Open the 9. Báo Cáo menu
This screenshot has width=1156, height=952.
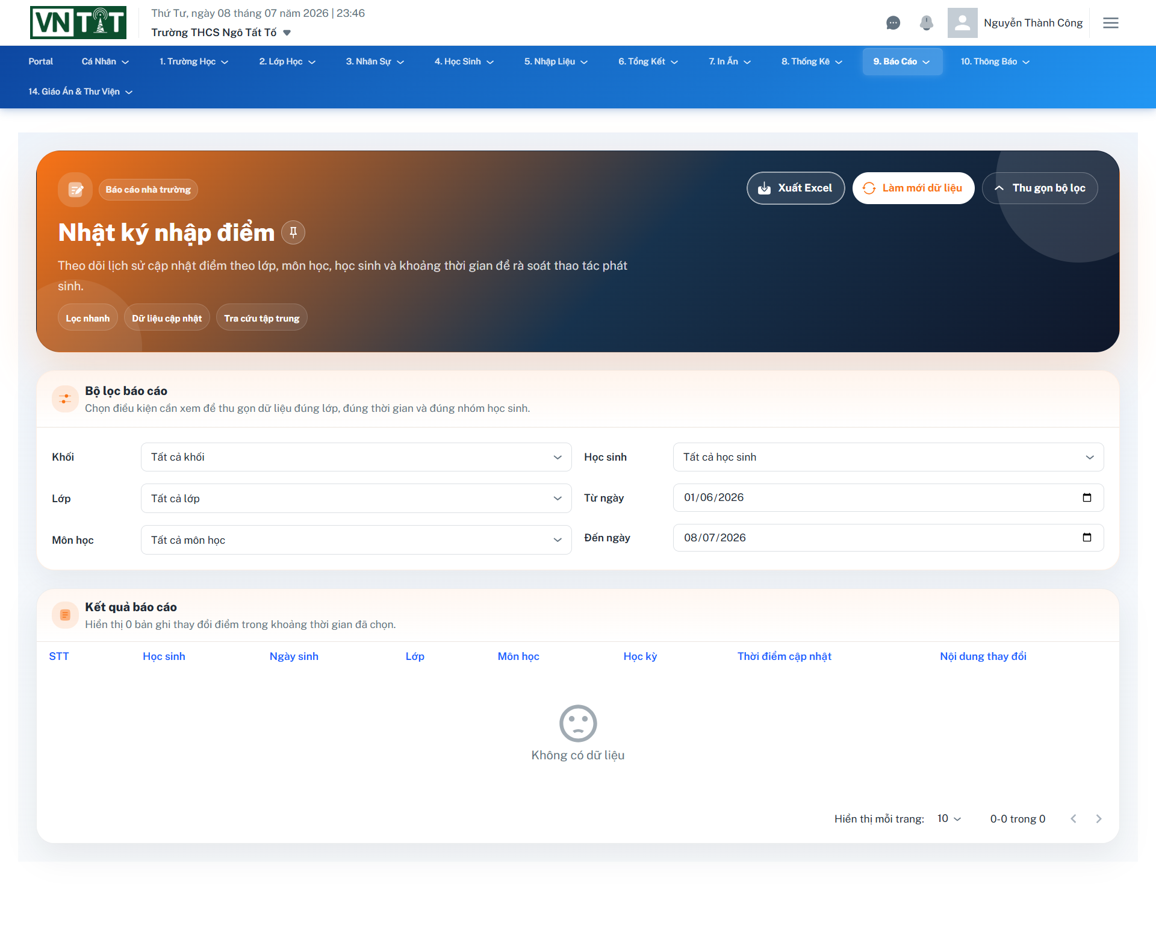[x=902, y=61]
